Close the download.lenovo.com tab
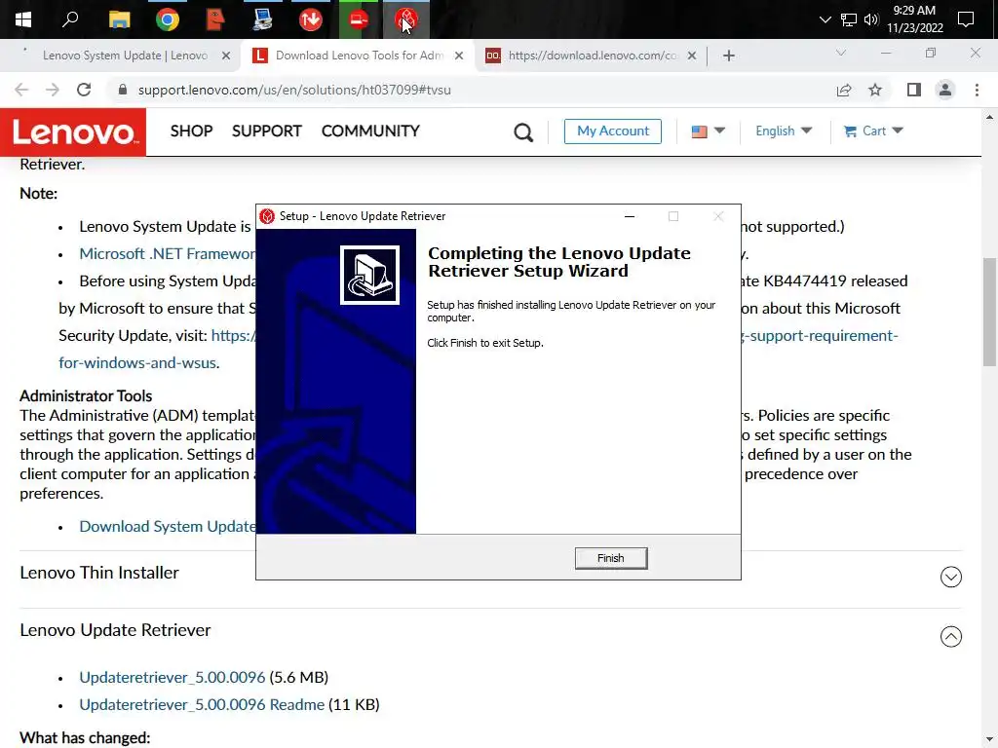This screenshot has height=748, width=998. pyautogui.click(x=692, y=56)
